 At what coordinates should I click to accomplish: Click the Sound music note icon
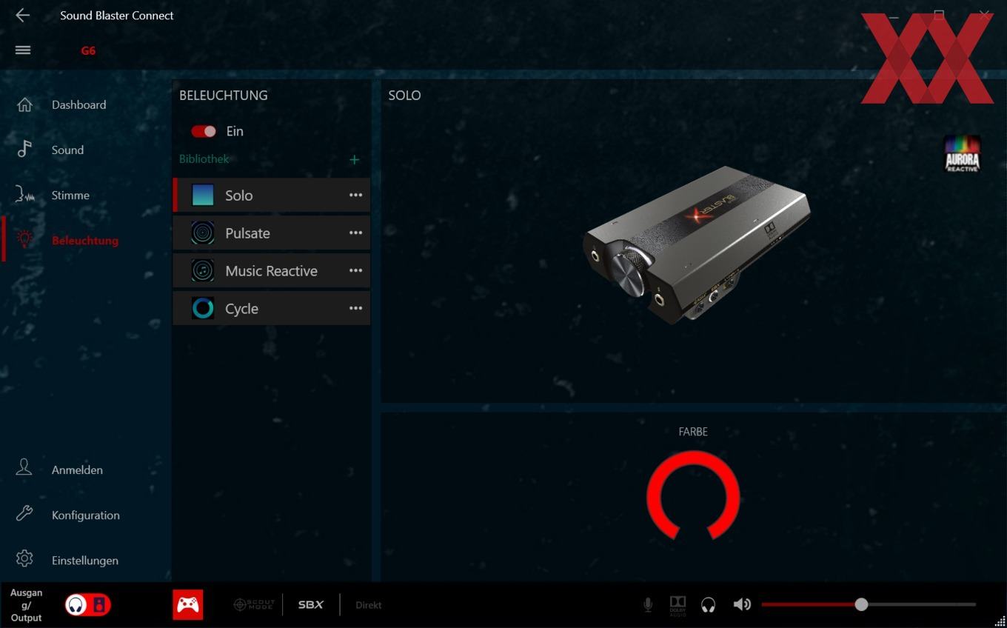click(x=24, y=149)
